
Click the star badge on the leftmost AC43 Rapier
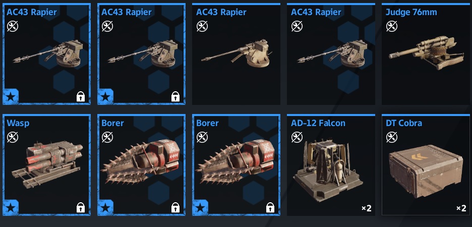(11, 97)
